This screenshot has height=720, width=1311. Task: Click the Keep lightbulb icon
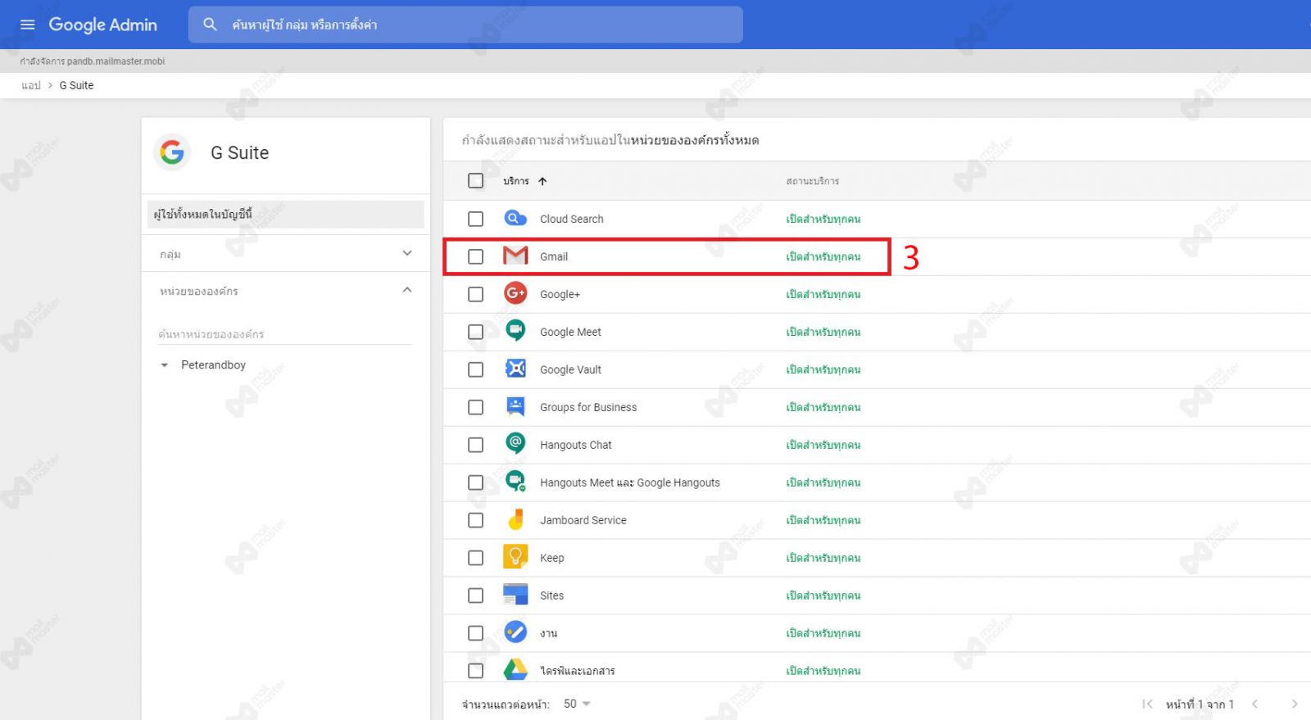pos(515,557)
